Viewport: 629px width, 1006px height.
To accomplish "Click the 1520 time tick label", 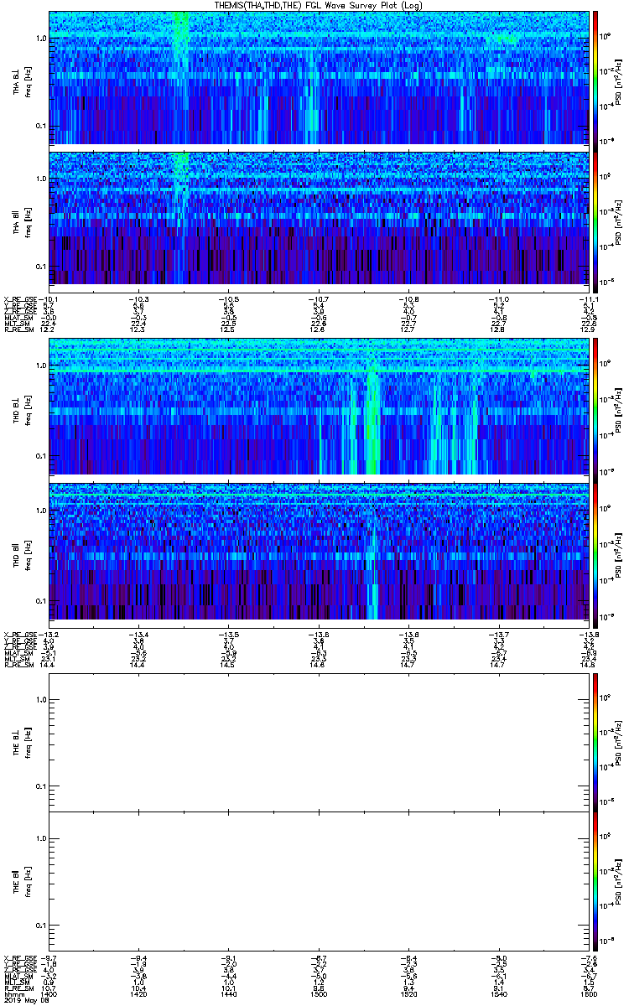I will point(408,994).
